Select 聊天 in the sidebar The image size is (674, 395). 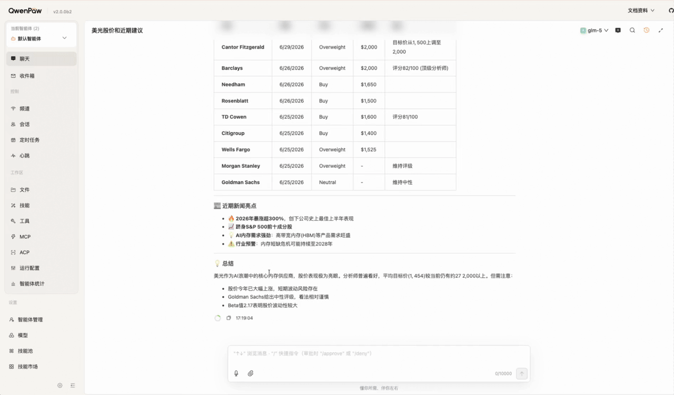[41, 59]
